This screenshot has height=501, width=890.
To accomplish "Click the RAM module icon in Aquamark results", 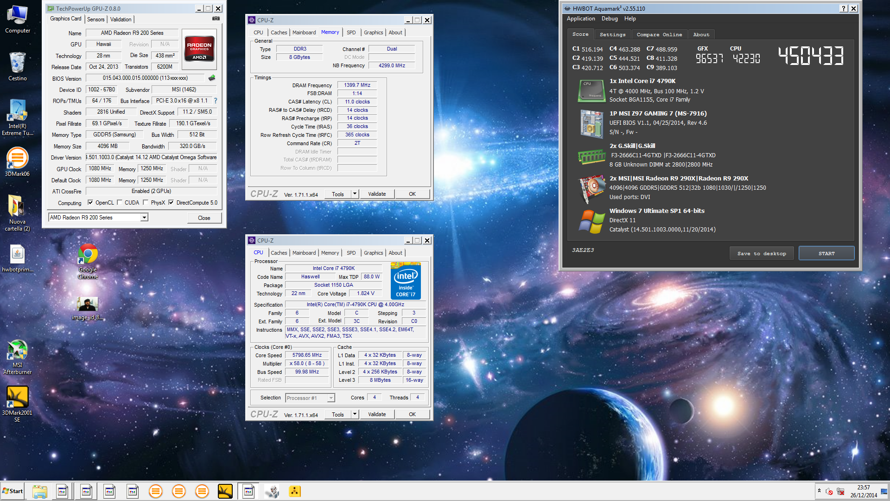I will tap(591, 157).
